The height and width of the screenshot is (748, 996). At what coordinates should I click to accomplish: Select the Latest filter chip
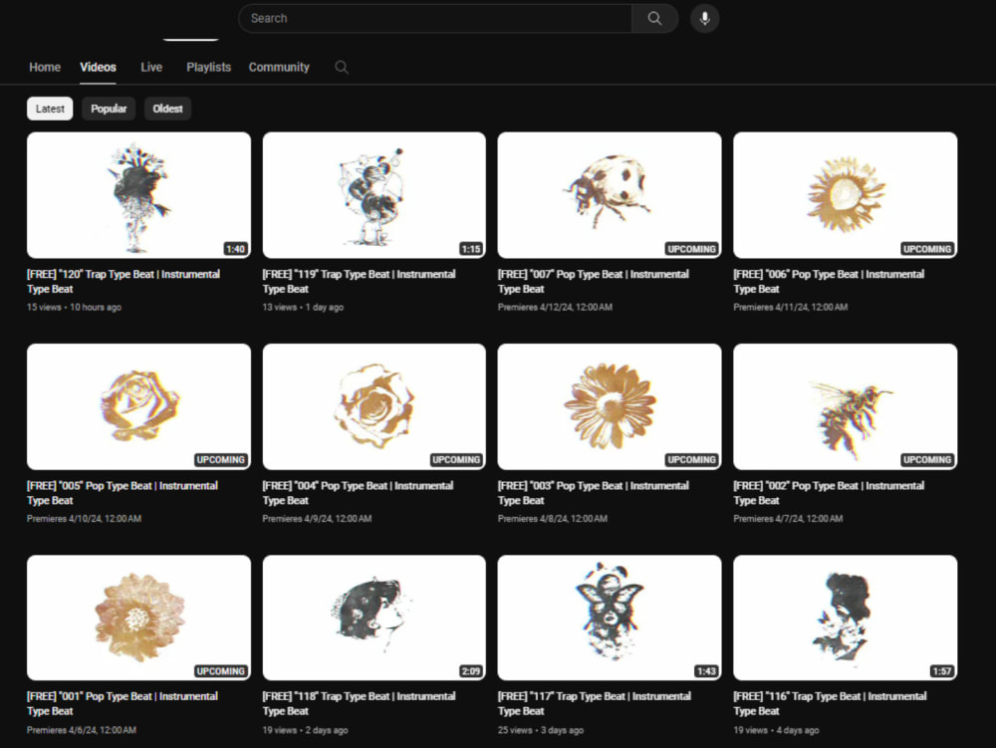(50, 109)
